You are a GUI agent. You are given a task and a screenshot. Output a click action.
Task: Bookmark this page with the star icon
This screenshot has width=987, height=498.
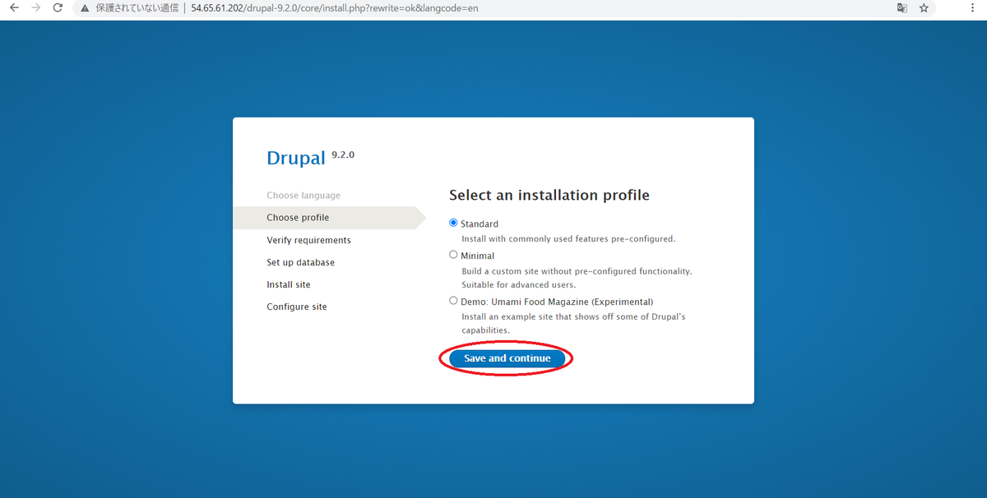(x=924, y=8)
